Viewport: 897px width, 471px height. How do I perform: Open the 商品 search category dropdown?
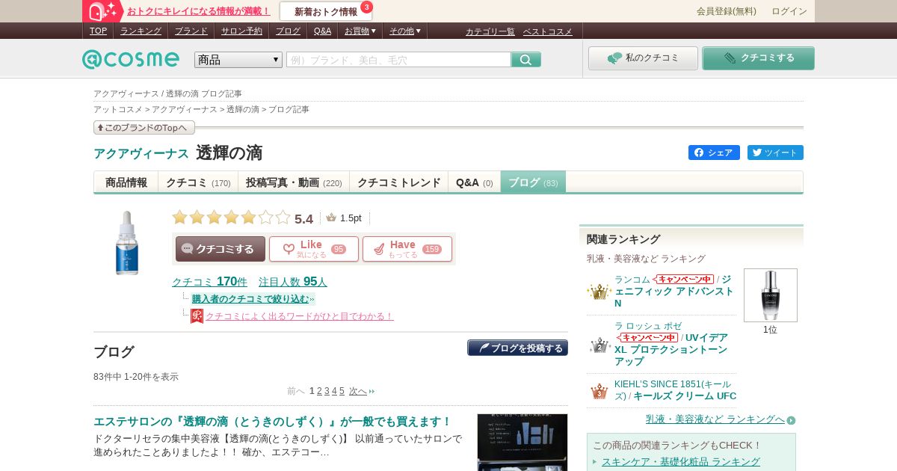(238, 60)
